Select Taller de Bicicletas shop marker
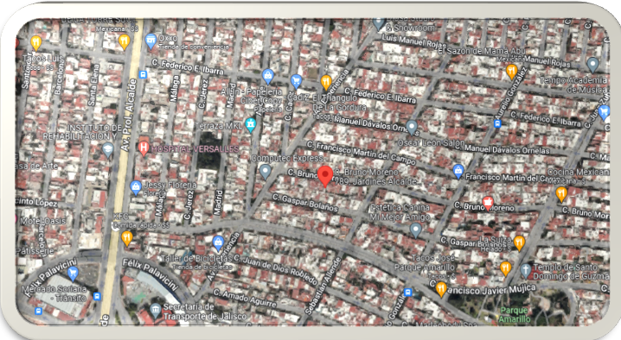The image size is (621, 340). 218,243
